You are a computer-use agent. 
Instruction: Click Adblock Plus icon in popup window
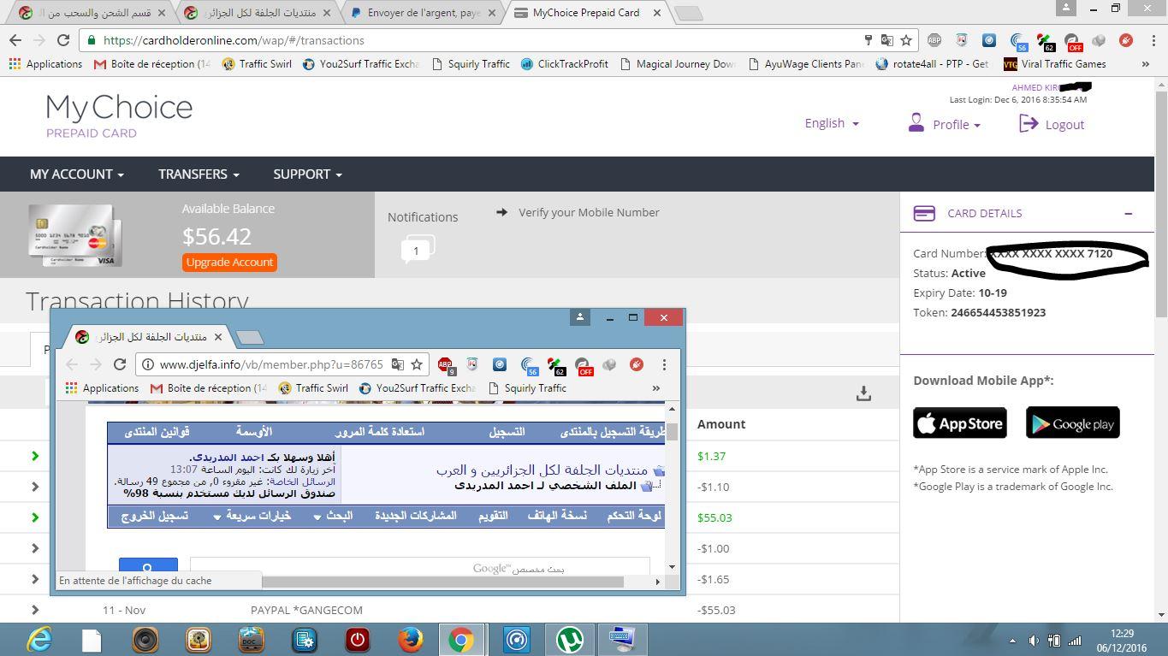(x=445, y=365)
